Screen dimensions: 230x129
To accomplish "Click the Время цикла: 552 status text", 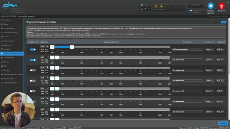I will [60, 128].
